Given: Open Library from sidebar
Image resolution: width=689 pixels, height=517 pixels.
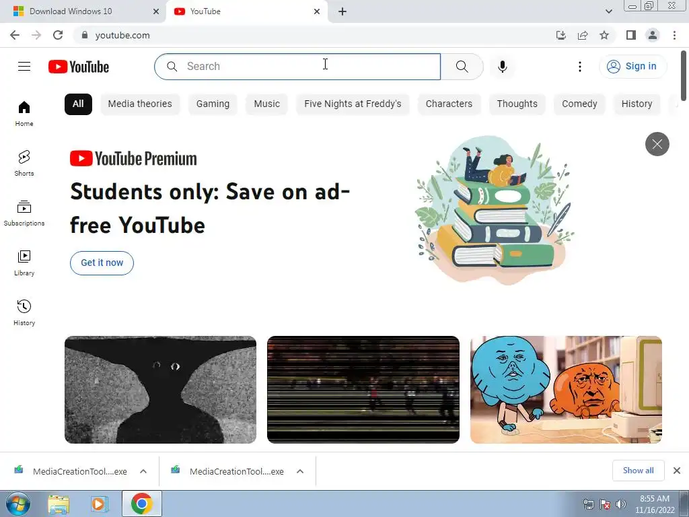Looking at the screenshot, I should 24,263.
